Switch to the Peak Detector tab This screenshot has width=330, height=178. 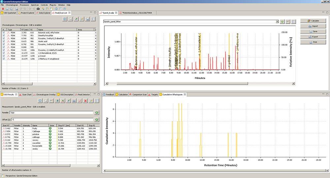pos(84,95)
